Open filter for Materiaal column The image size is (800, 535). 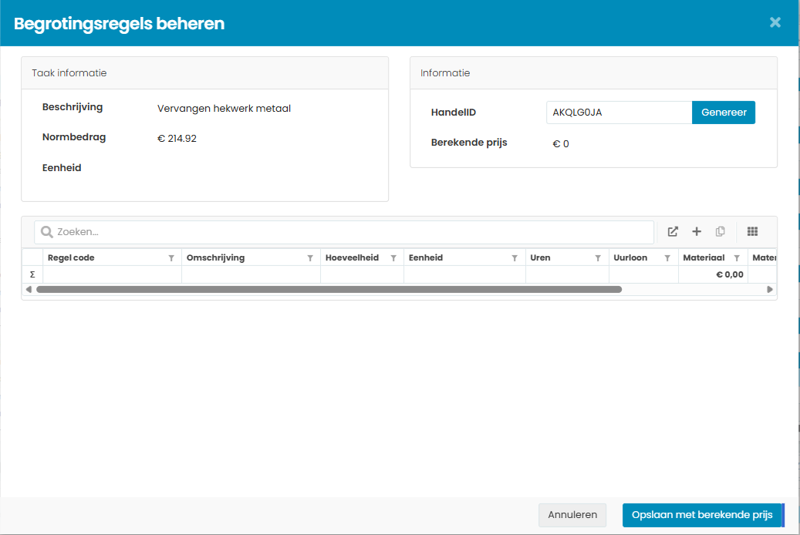pyautogui.click(x=737, y=258)
